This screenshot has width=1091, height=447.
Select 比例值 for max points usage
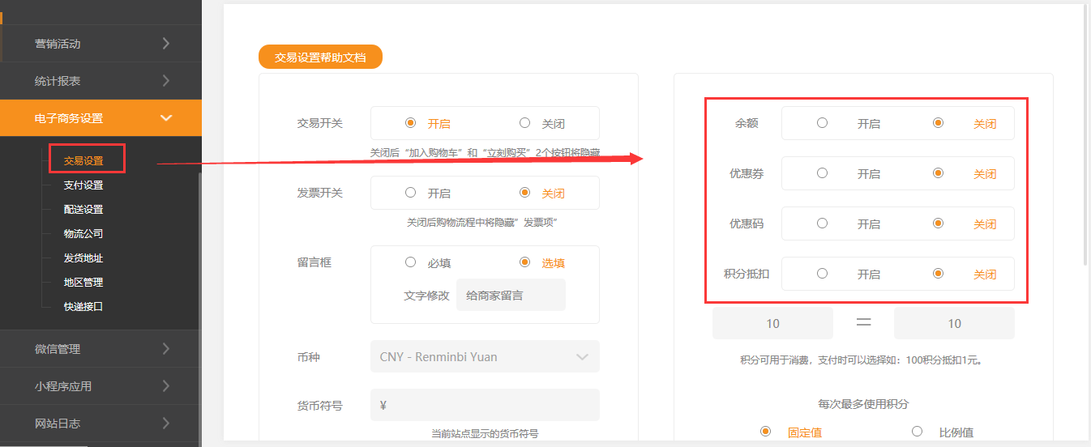pos(918,432)
